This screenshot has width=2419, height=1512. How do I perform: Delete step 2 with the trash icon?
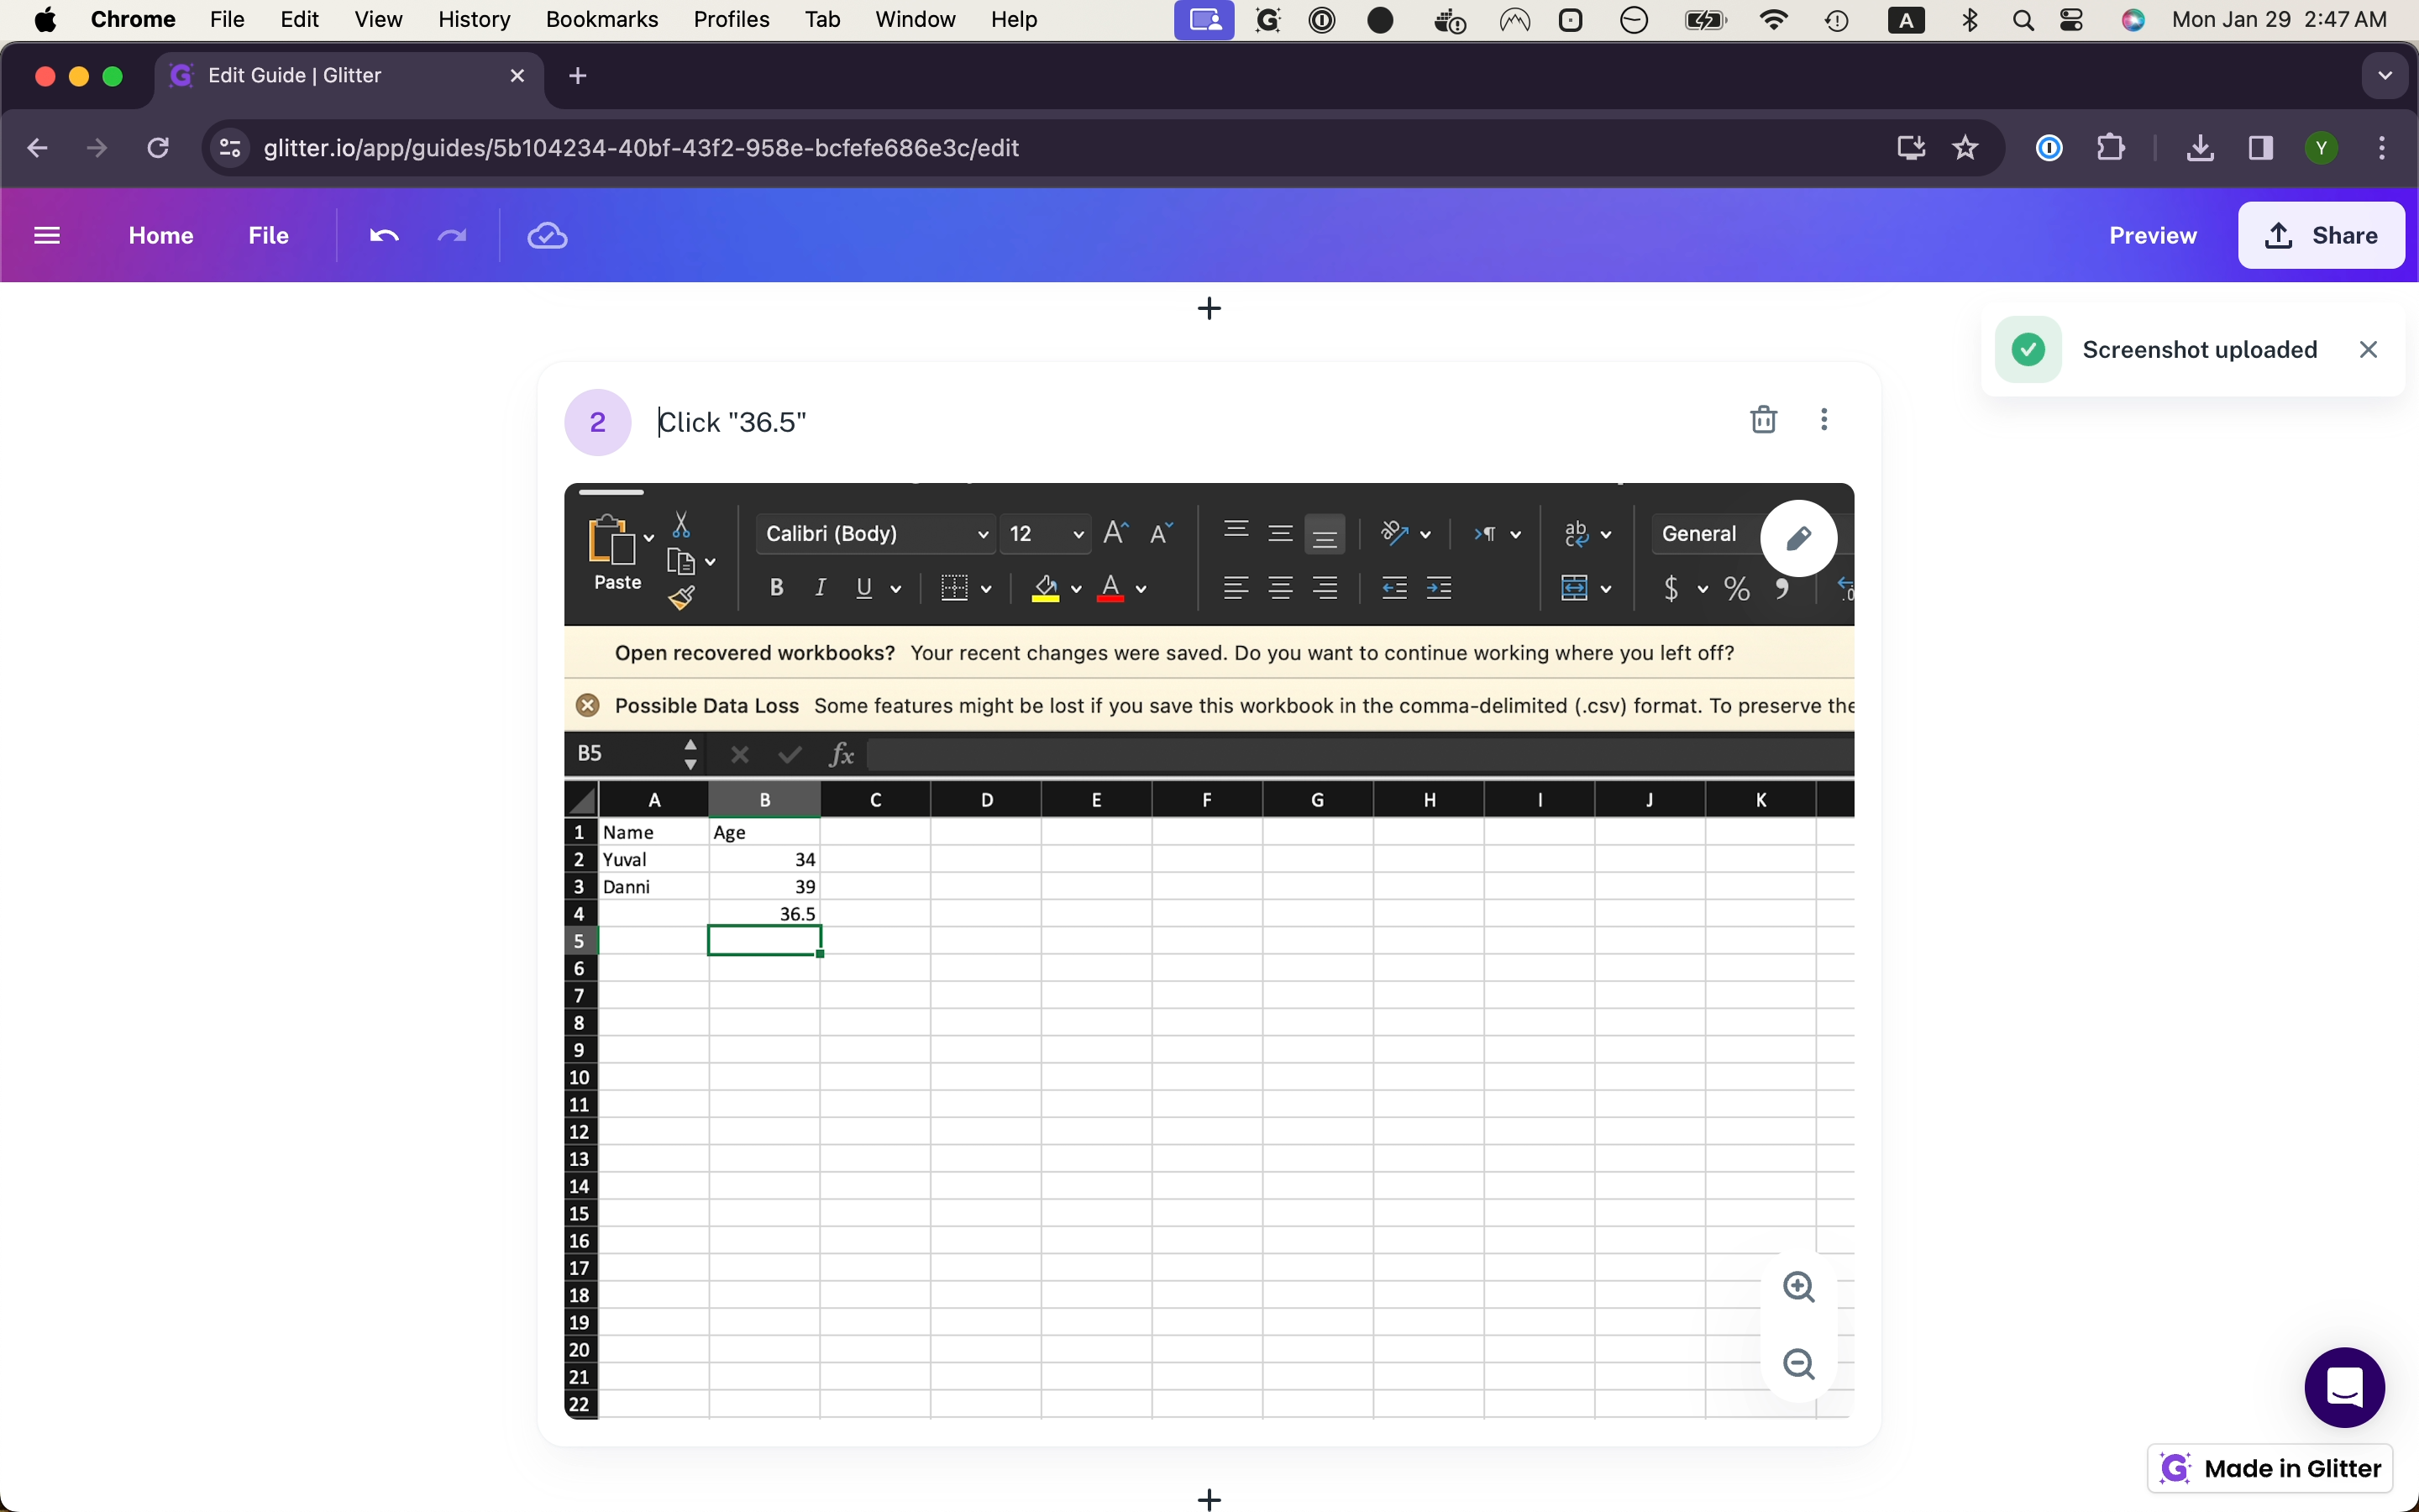1763,420
